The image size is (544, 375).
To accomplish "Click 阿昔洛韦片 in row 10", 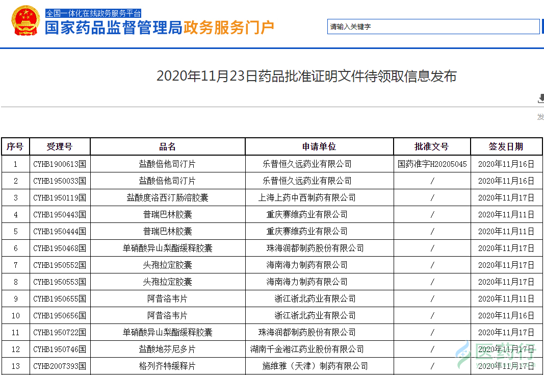I will point(168,316).
